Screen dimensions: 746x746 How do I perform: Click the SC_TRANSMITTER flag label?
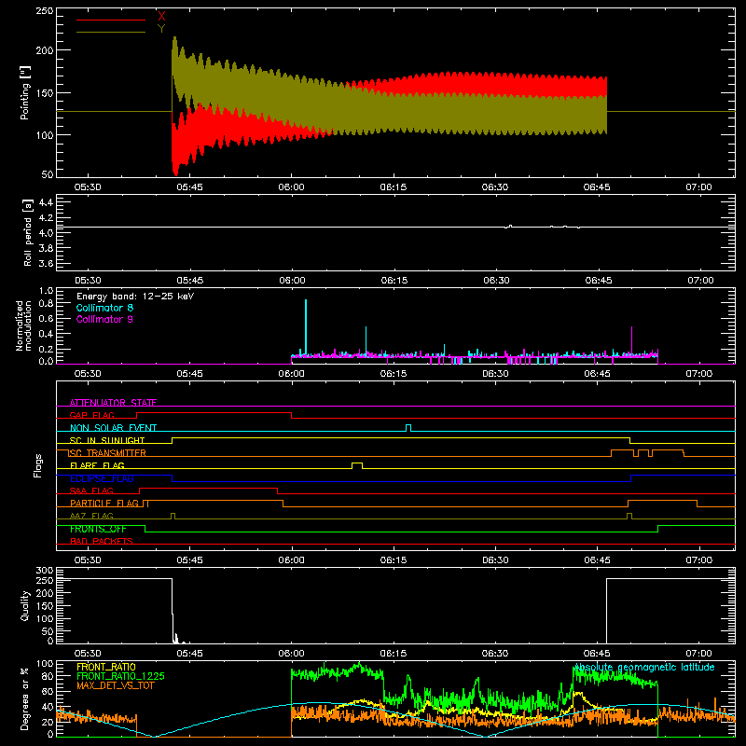tap(107, 453)
